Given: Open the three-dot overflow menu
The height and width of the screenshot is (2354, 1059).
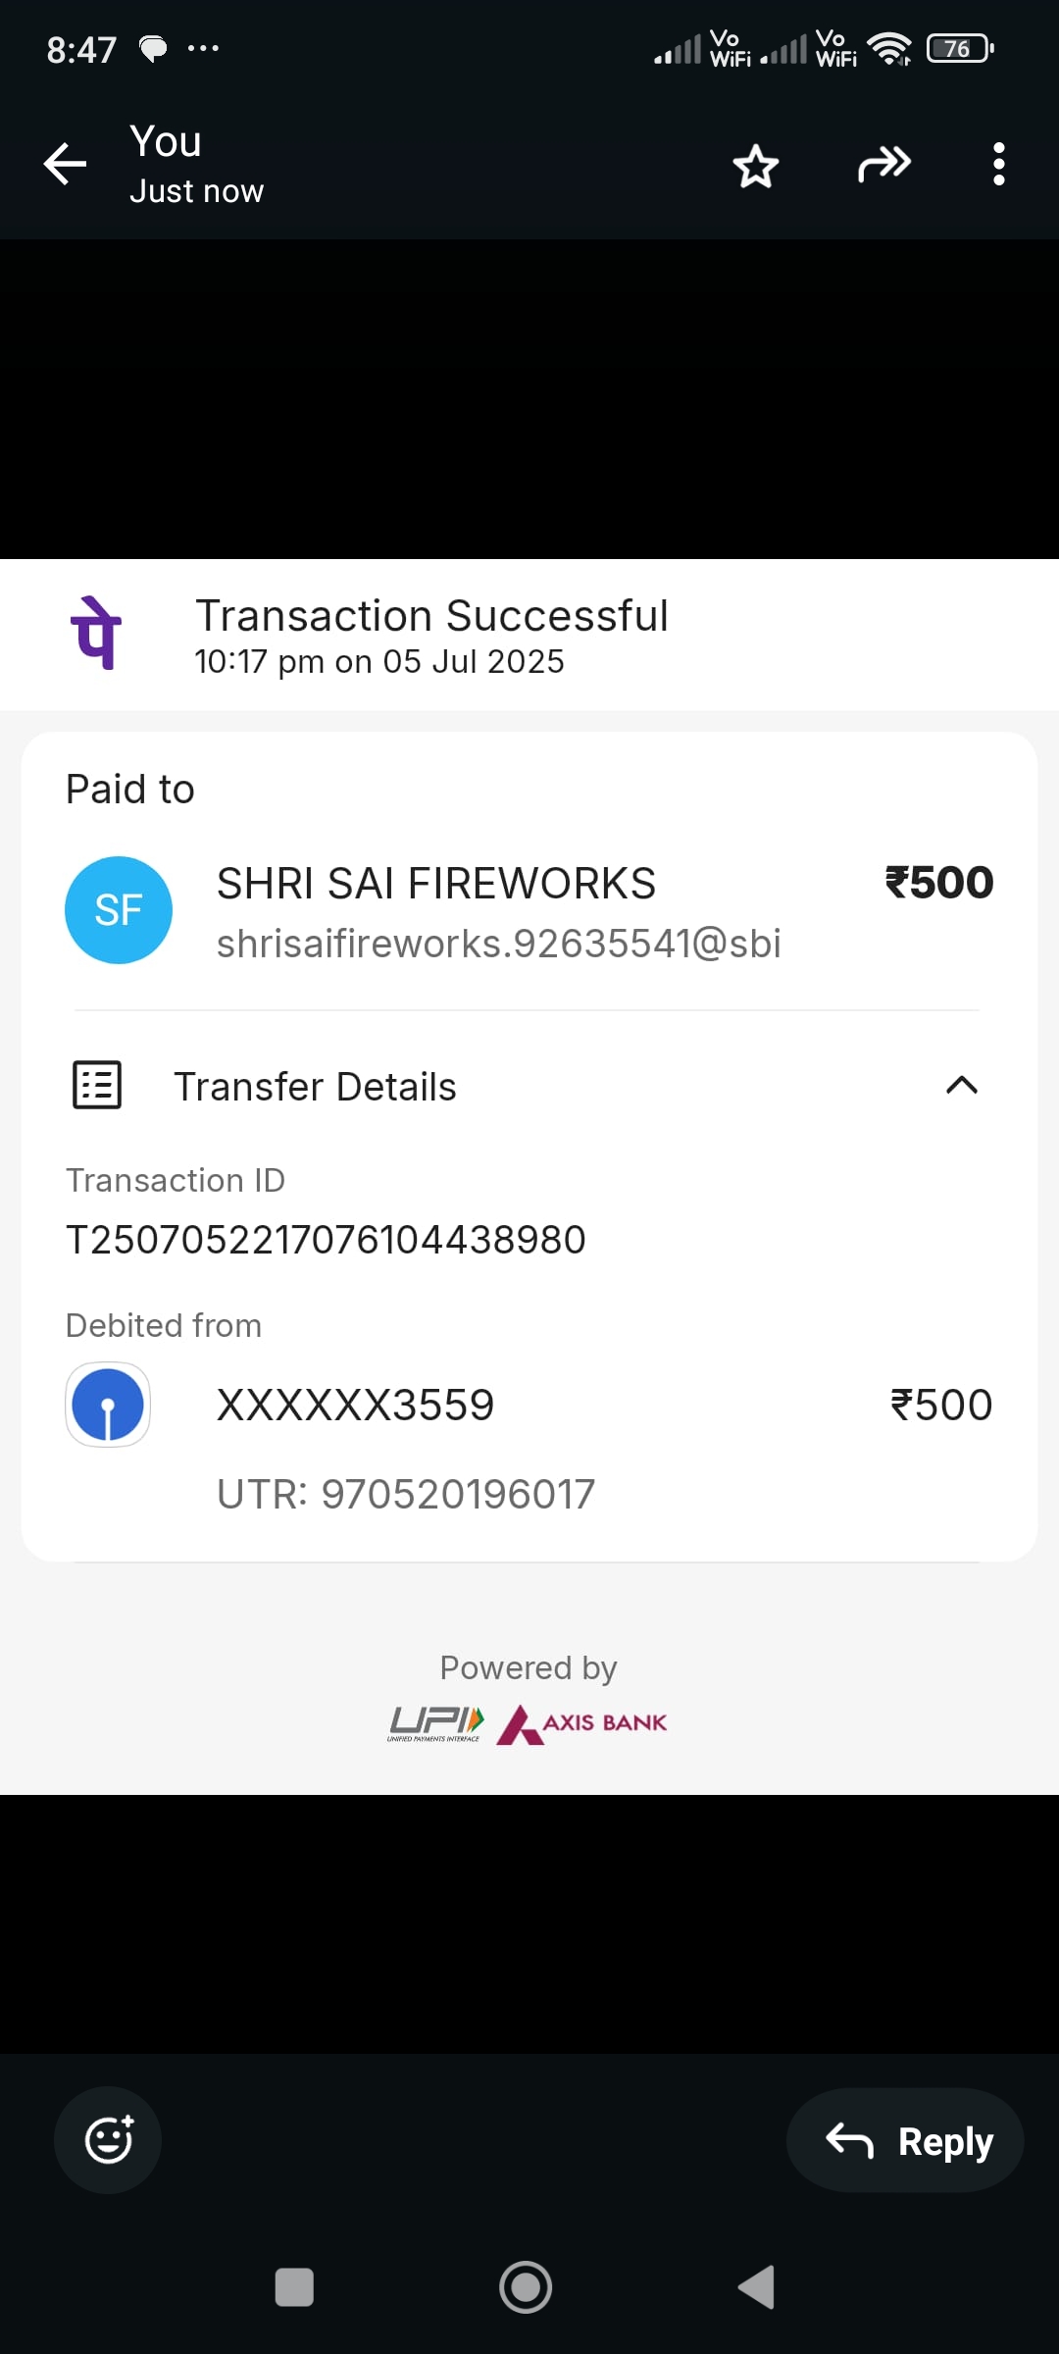Looking at the screenshot, I should (x=998, y=164).
